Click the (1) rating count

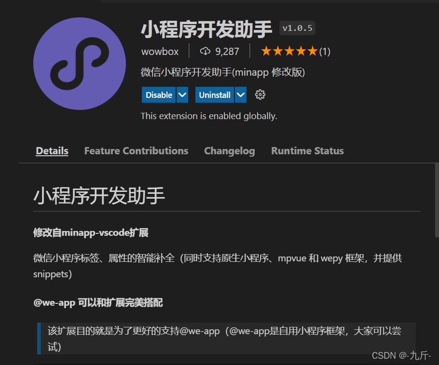tap(325, 52)
